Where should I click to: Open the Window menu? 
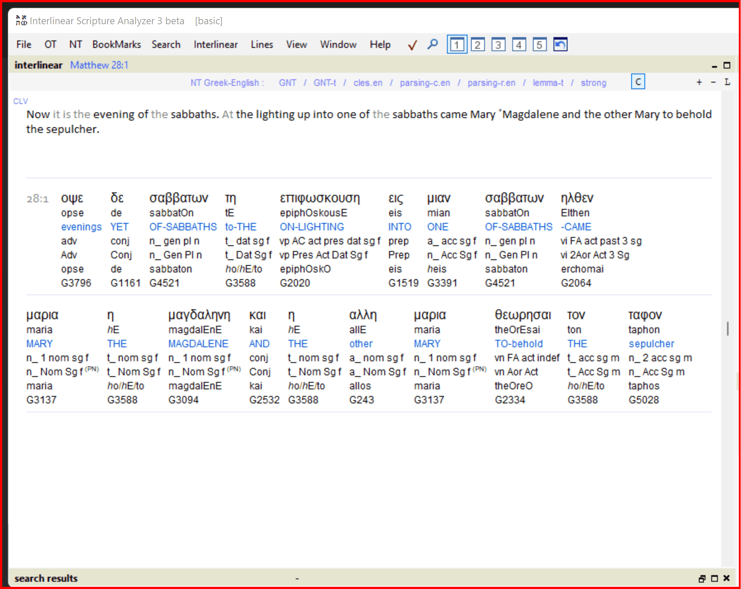[338, 44]
